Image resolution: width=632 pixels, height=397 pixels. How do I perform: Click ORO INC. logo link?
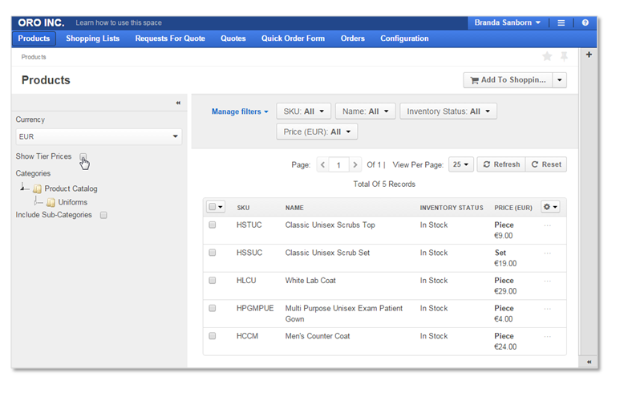[x=41, y=22]
